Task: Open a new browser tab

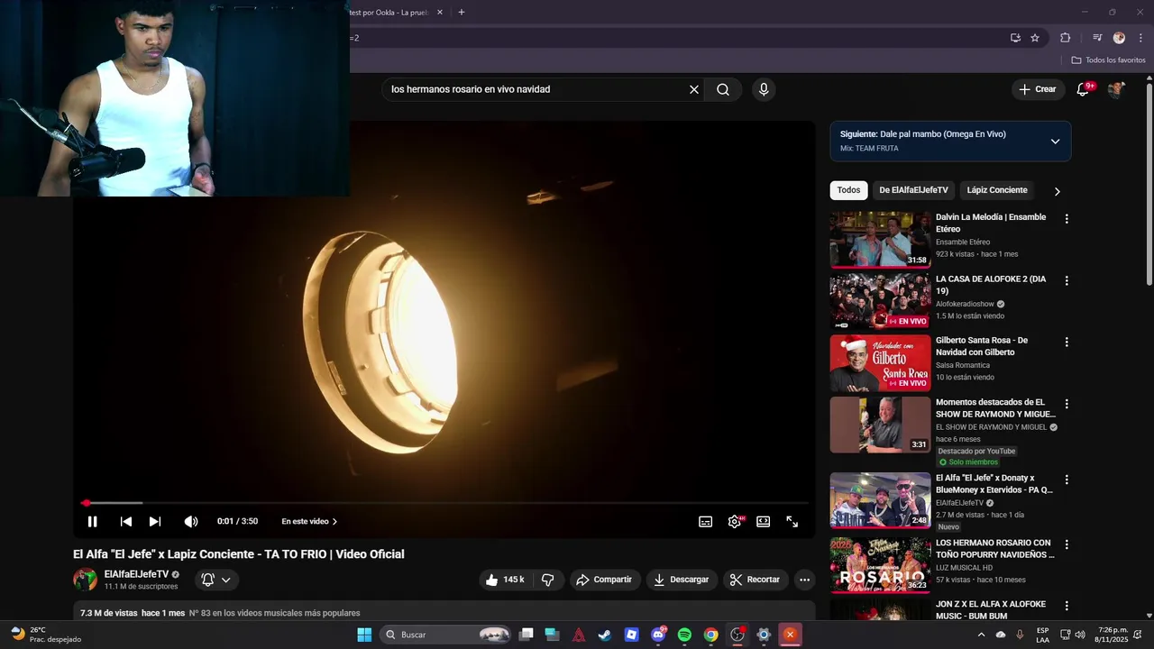Action: (462, 13)
